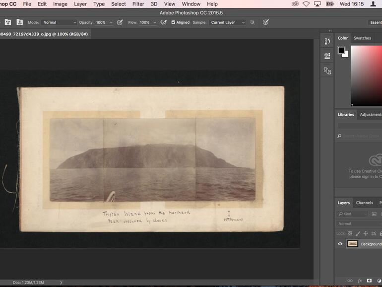The image size is (382, 287).
Task: Add a layer mask
Action: (x=369, y=281)
